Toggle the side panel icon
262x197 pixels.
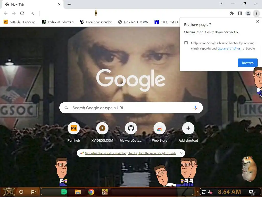tap(240, 13)
